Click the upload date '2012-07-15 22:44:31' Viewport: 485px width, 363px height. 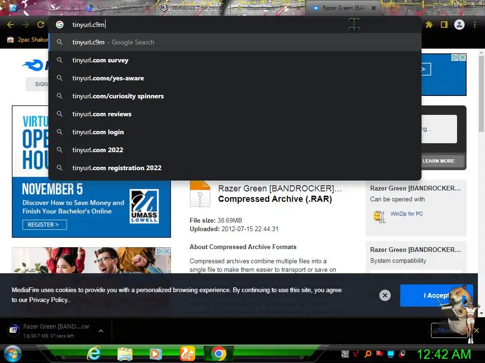250,229
